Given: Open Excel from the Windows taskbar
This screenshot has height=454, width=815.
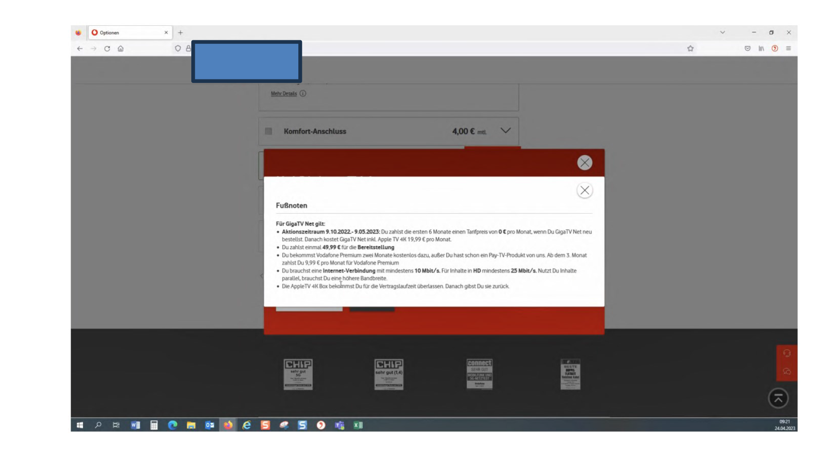Looking at the screenshot, I should pyautogui.click(x=358, y=425).
